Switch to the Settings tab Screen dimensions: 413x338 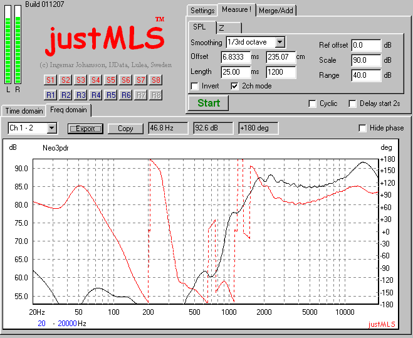pyautogui.click(x=202, y=11)
